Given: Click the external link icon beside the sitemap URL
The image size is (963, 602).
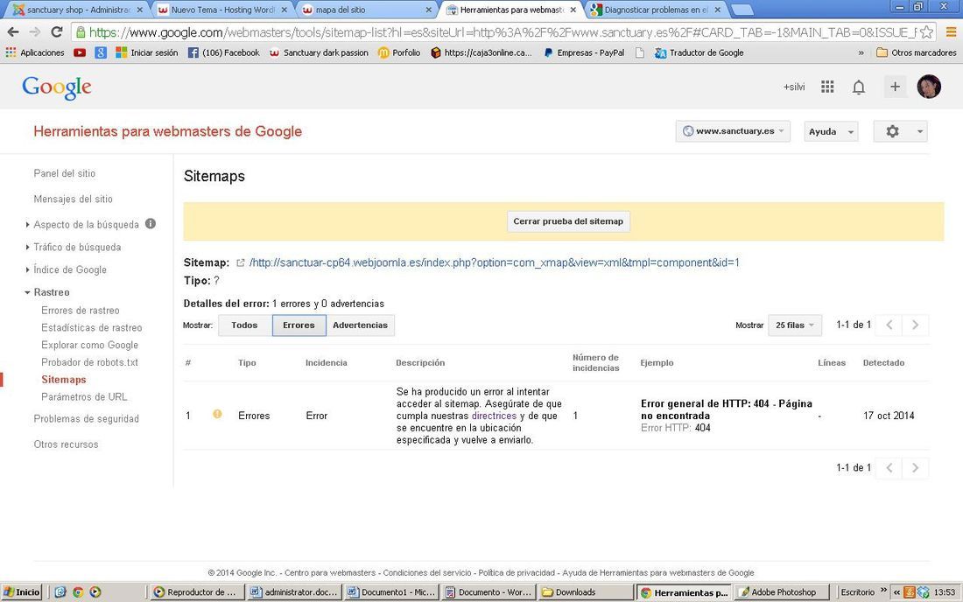Looking at the screenshot, I should (x=241, y=262).
